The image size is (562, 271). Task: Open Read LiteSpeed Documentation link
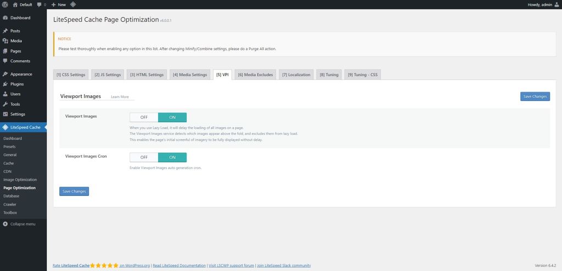point(179,266)
